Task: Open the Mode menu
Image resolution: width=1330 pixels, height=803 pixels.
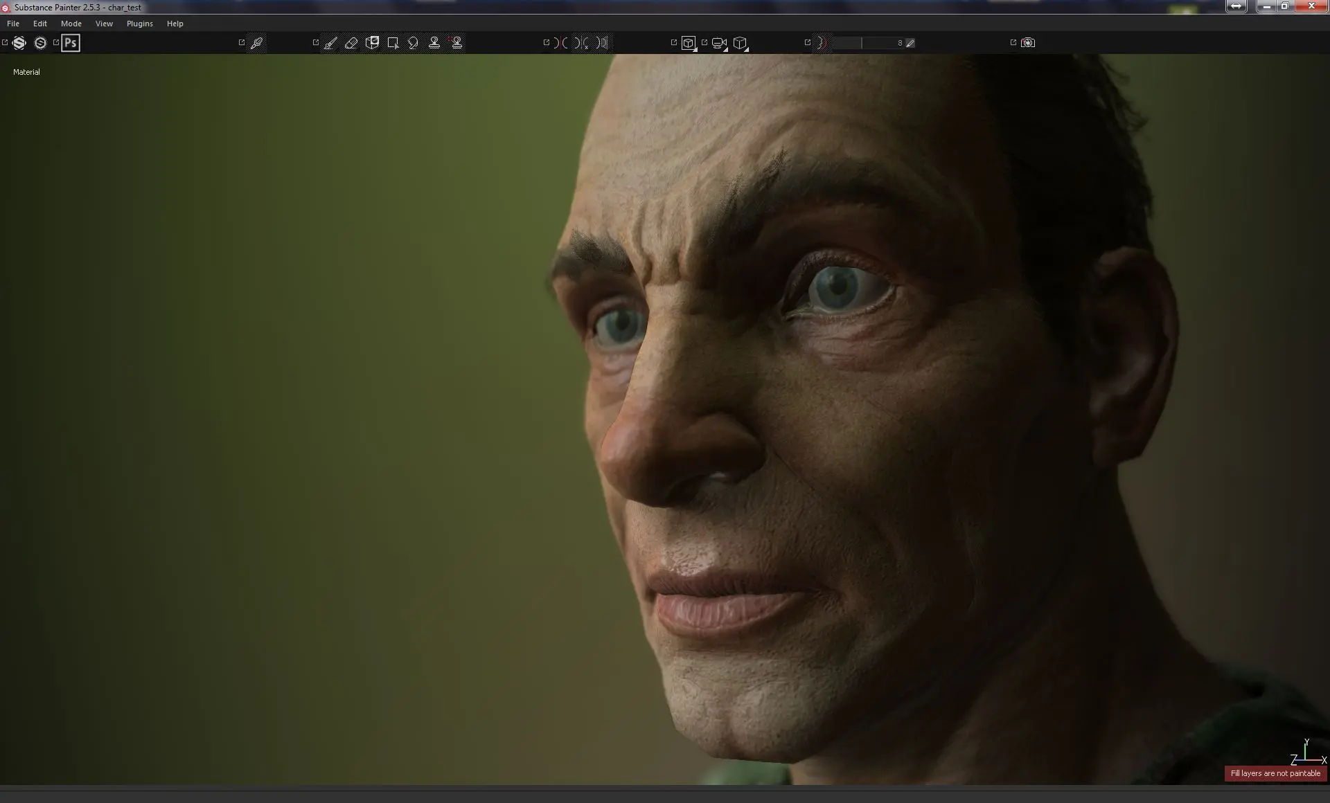Action: point(71,24)
